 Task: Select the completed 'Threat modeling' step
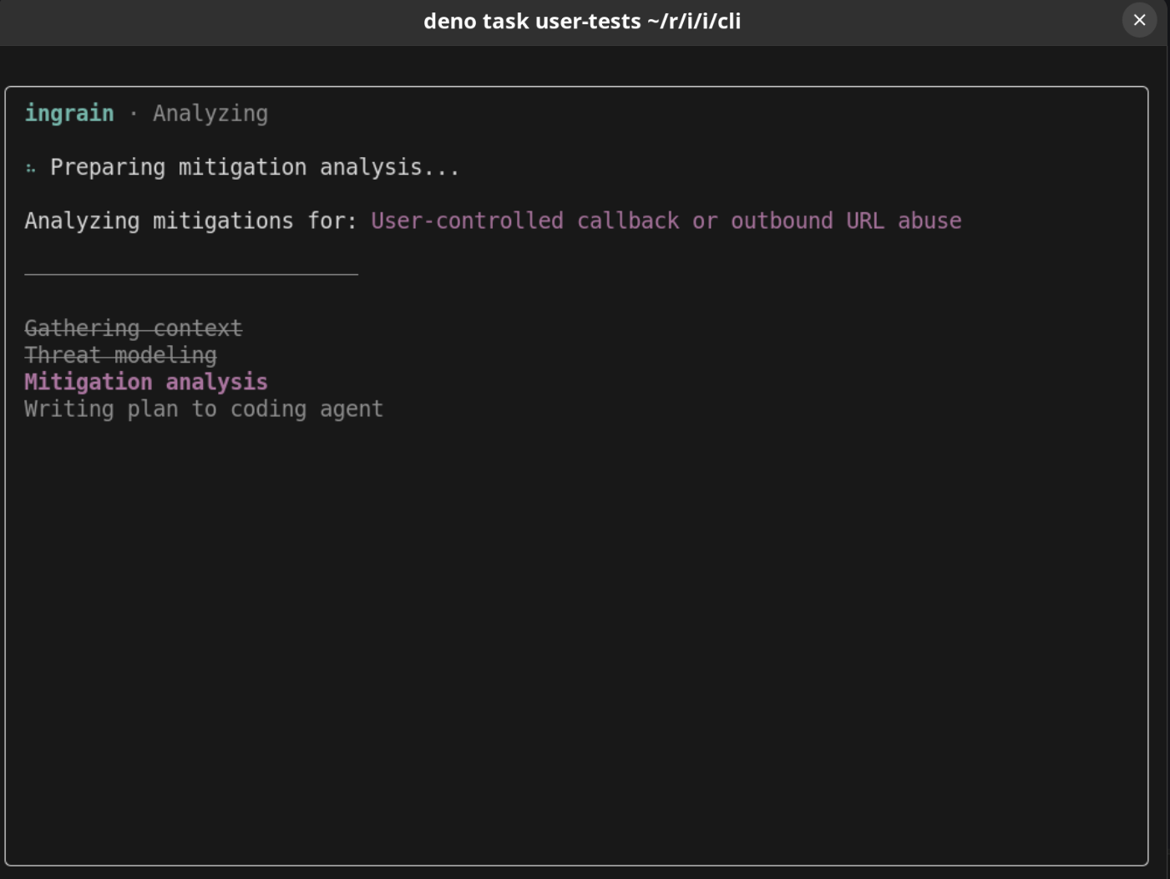[121, 354]
